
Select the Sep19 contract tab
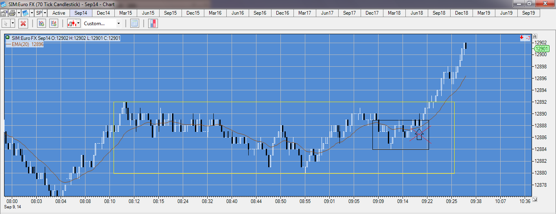coord(529,13)
